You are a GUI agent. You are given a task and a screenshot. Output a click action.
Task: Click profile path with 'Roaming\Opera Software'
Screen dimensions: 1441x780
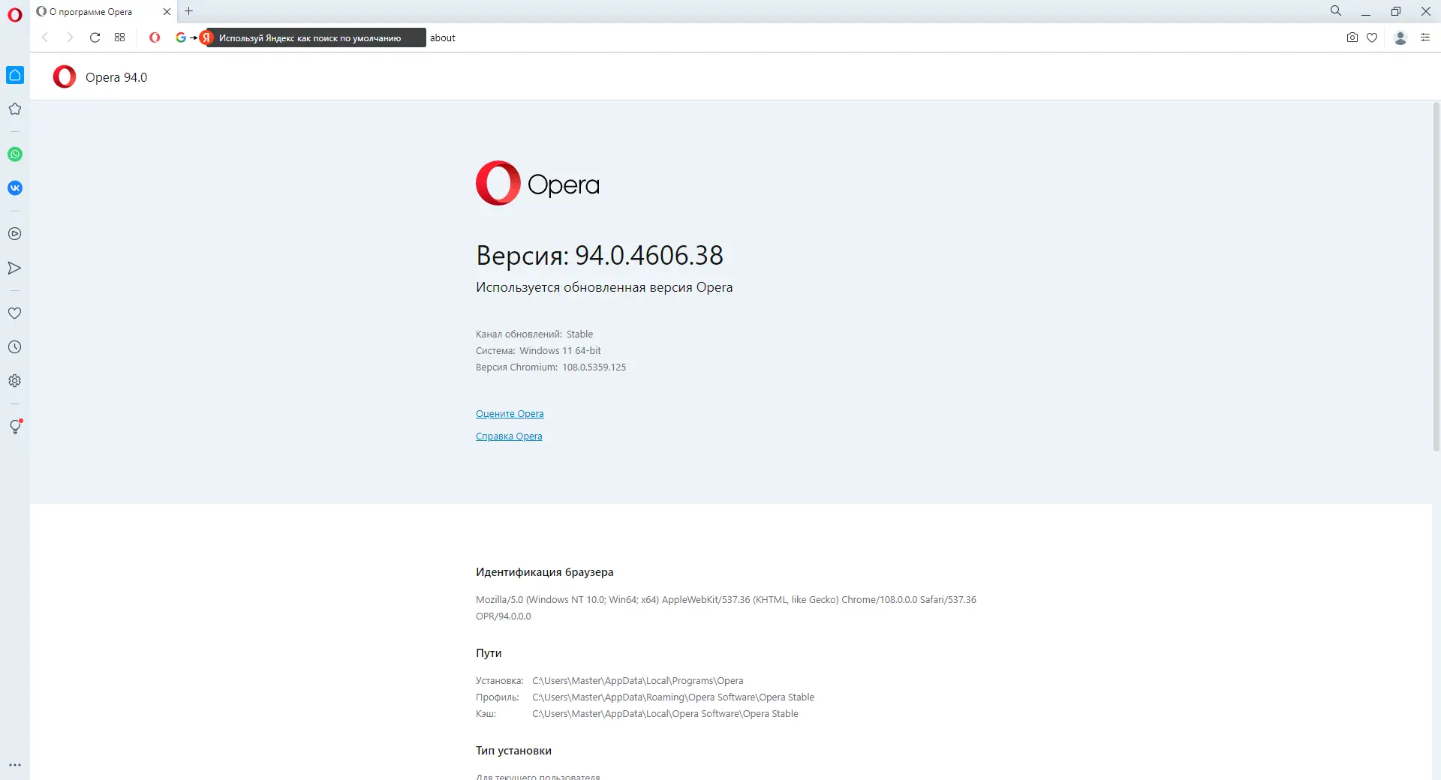tap(673, 697)
